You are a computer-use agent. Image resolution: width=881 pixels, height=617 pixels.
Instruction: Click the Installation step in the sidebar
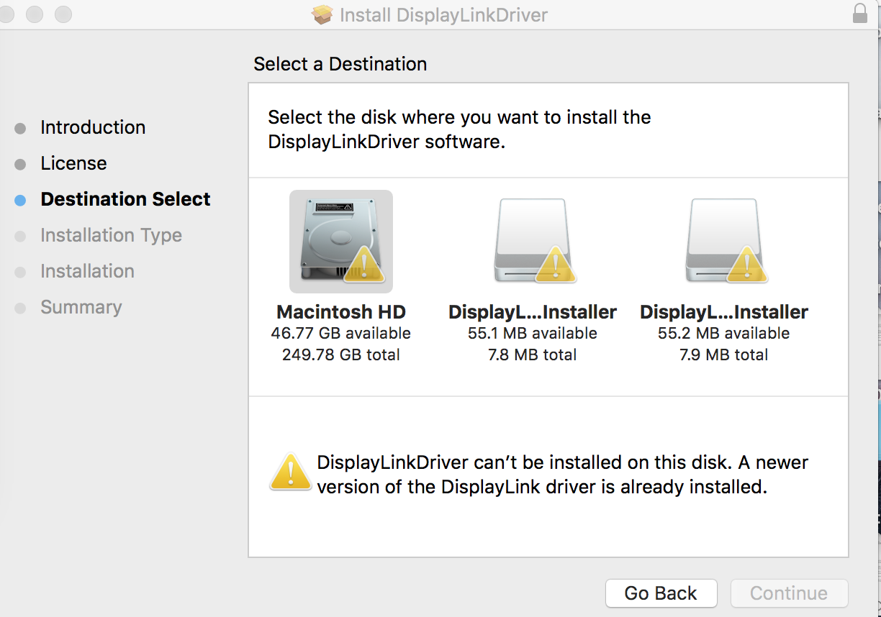(x=87, y=271)
